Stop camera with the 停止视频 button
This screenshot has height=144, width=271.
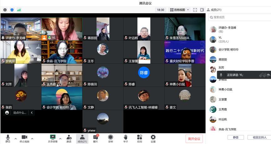24,138
